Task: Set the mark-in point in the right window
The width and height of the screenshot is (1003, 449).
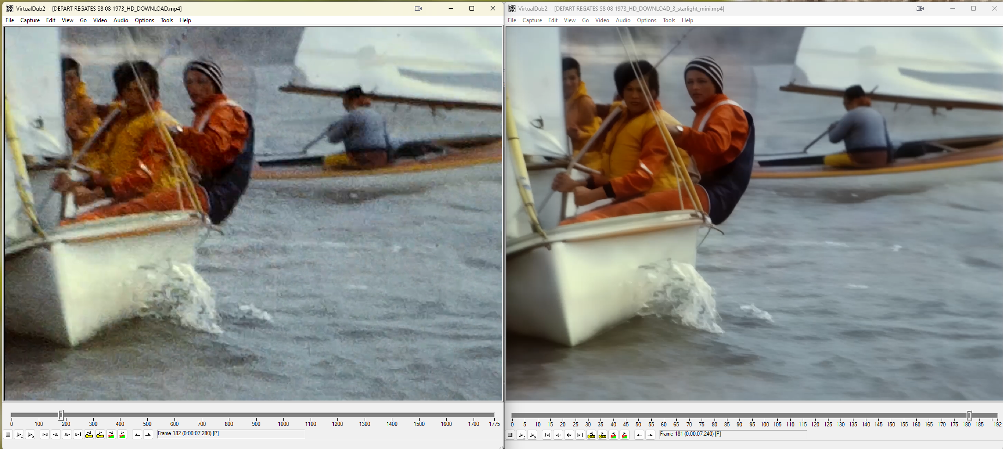Action: [639, 435]
